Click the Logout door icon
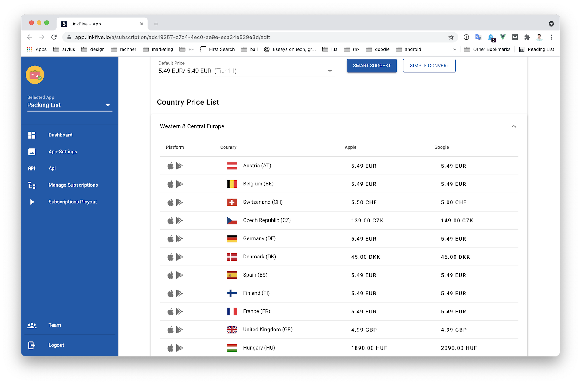 pyautogui.click(x=32, y=345)
